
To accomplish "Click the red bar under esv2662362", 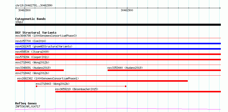I will (102, 81).
